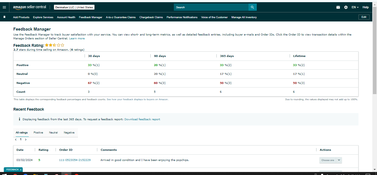Click the bookmark flag icon
This screenshot has height=175, width=377.
coord(4,17)
